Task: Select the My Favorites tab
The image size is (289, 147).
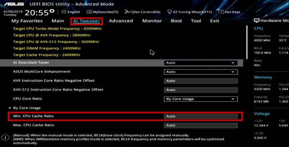Action: click(27, 21)
